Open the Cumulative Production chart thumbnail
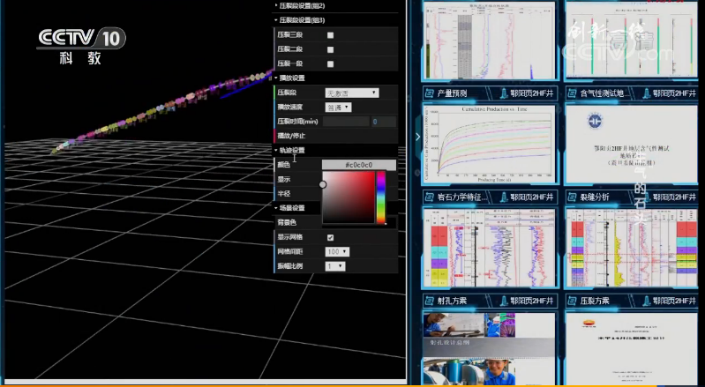Image resolution: width=705 pixels, height=387 pixels. (x=488, y=144)
